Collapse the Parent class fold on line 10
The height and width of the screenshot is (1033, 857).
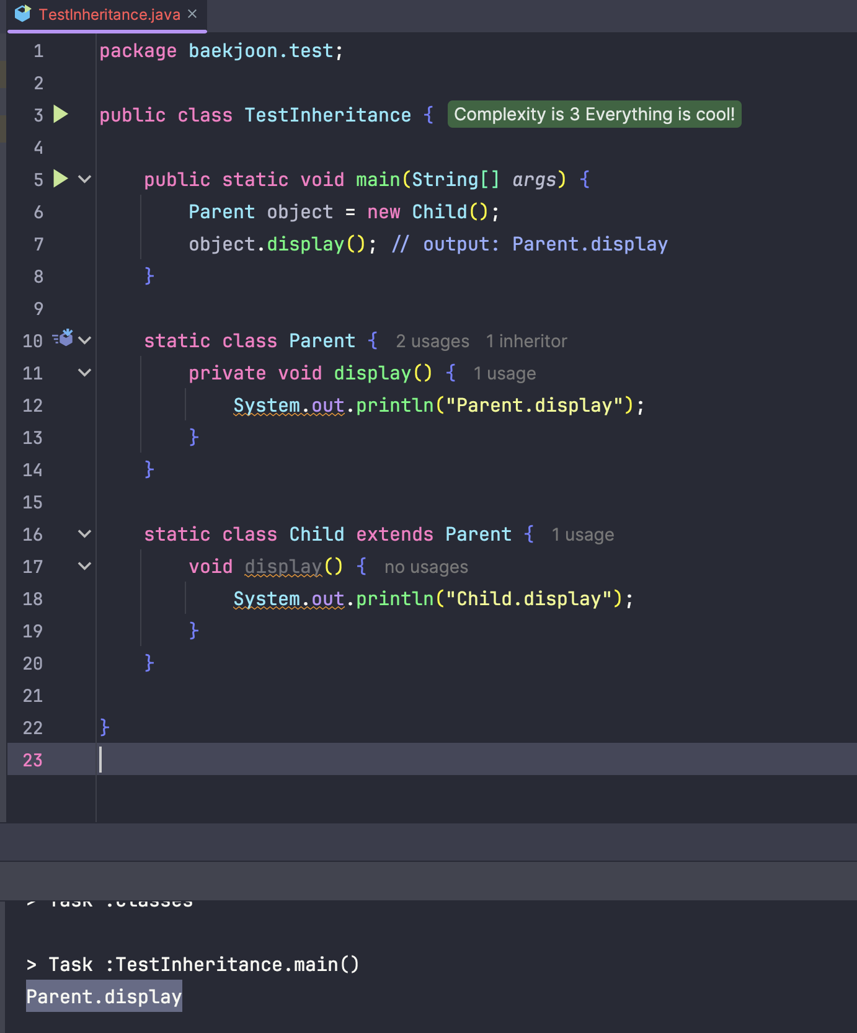pos(85,340)
